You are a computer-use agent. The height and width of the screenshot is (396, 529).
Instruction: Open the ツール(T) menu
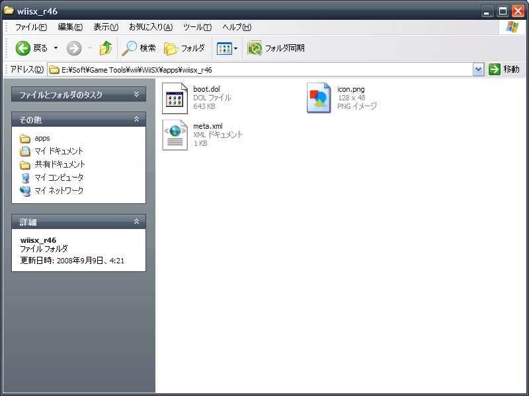click(197, 27)
